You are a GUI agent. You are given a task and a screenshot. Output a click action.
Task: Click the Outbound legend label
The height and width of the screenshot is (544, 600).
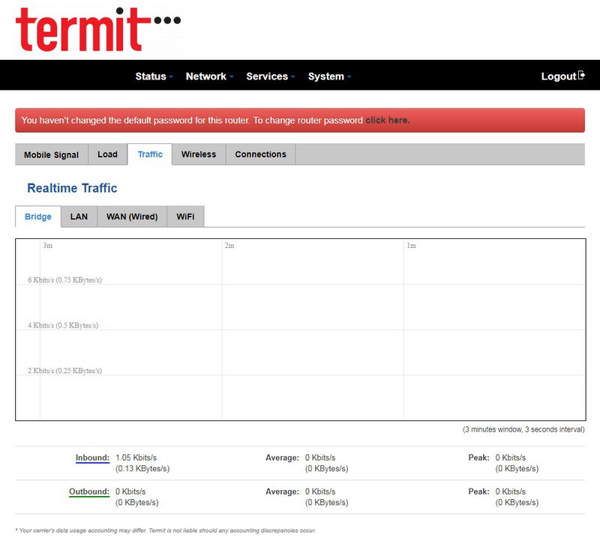point(89,492)
